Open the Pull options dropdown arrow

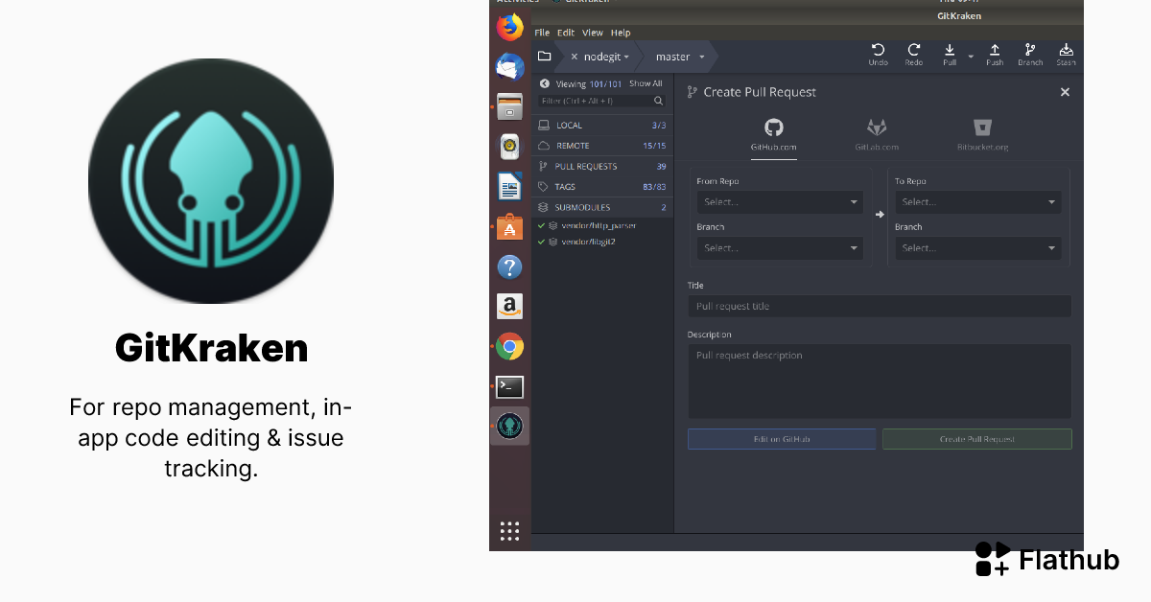pyautogui.click(x=969, y=56)
